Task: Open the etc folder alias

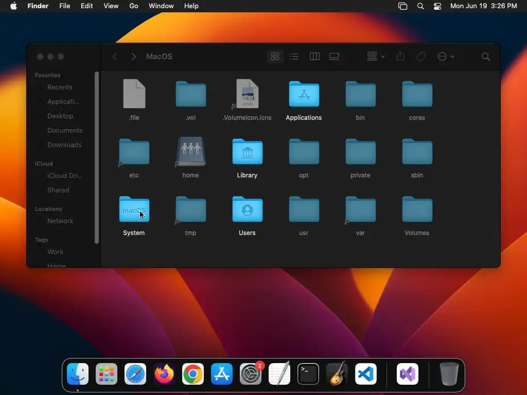Action: click(134, 152)
